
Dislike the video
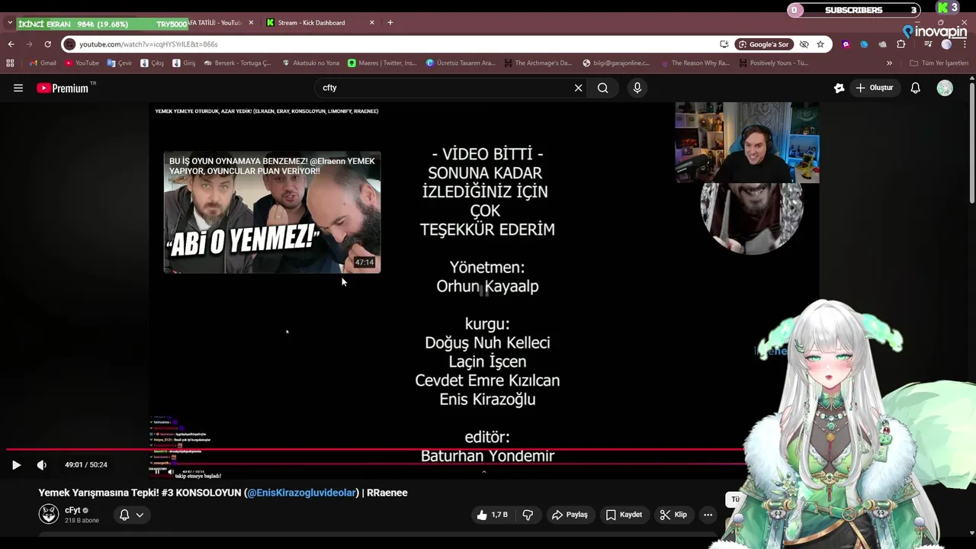(528, 515)
